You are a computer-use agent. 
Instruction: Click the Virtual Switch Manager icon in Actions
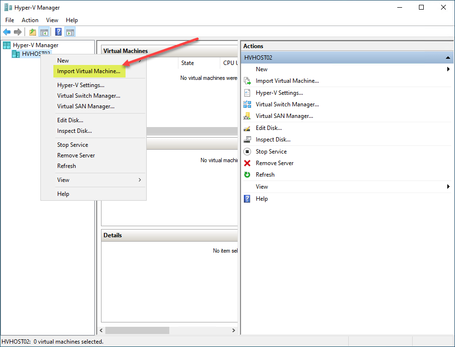pos(247,104)
